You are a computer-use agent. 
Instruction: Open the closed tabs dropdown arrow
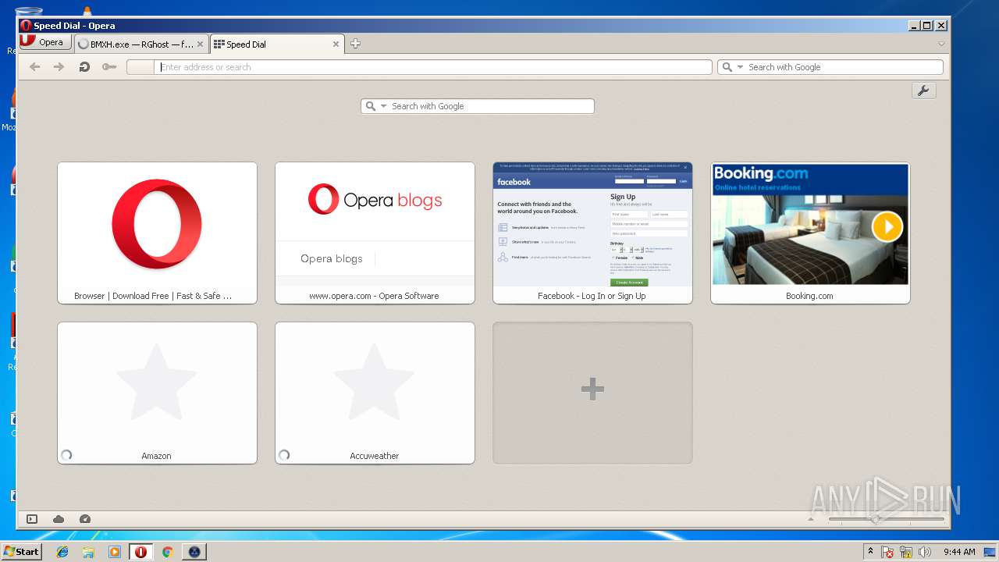[941, 44]
